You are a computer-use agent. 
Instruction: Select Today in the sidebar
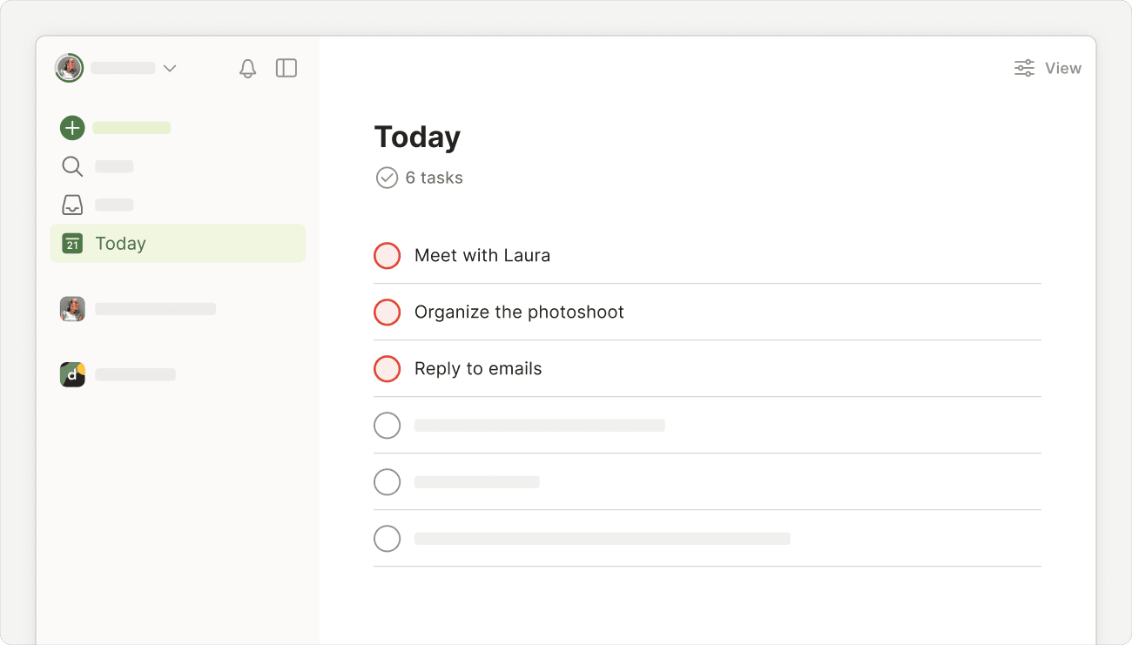click(121, 243)
